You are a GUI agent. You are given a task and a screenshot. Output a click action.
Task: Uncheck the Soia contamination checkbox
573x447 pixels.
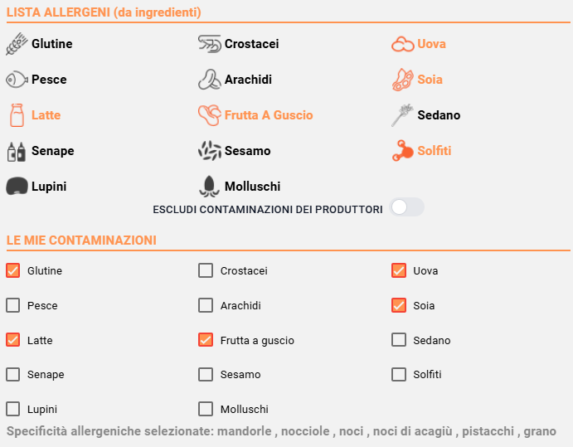399,305
